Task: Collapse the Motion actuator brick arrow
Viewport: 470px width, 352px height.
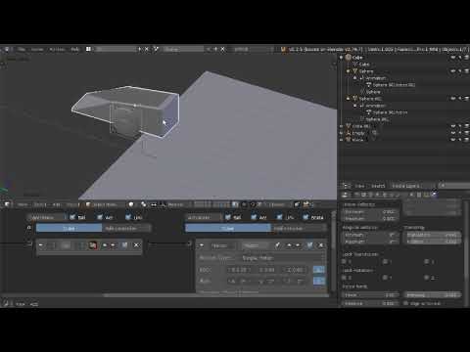Action: (202, 245)
